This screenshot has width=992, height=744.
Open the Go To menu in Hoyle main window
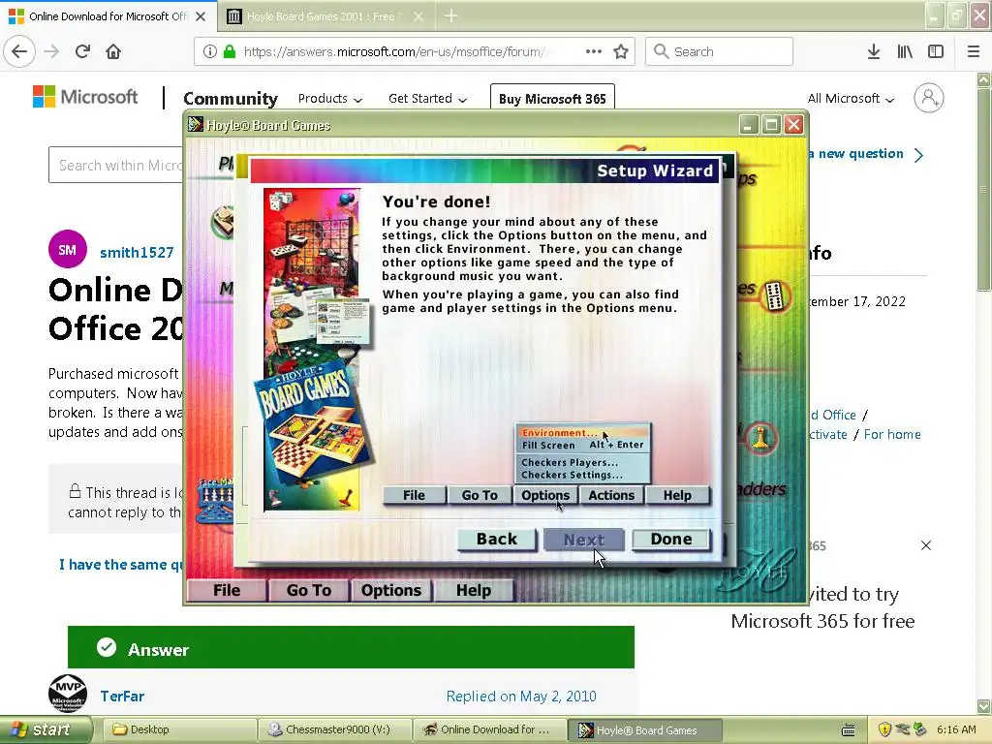click(309, 590)
